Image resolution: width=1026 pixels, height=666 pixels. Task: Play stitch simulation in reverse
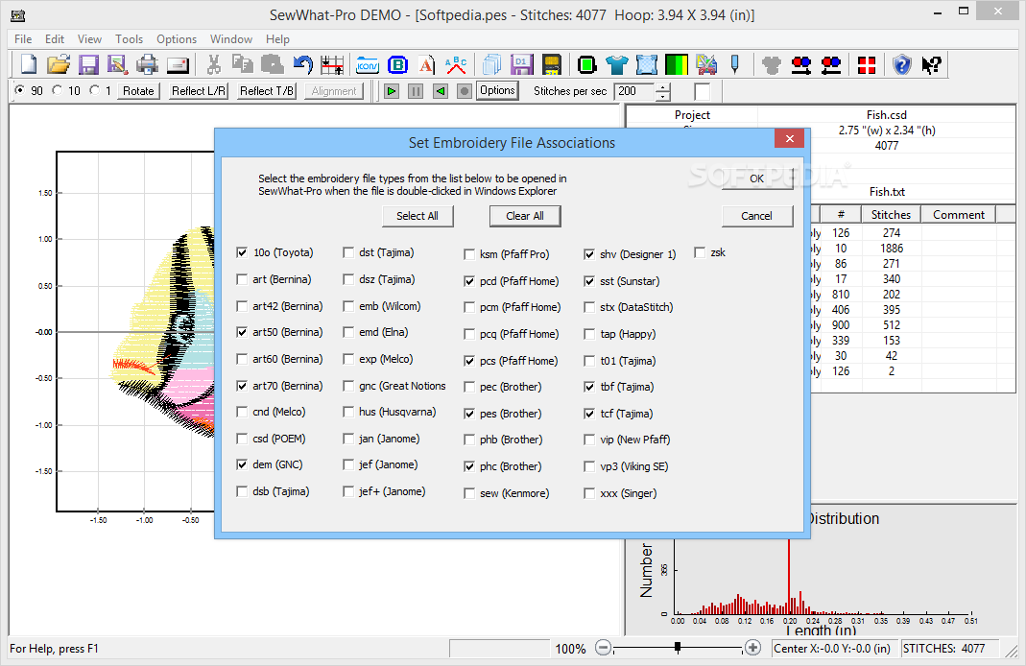pyautogui.click(x=441, y=91)
